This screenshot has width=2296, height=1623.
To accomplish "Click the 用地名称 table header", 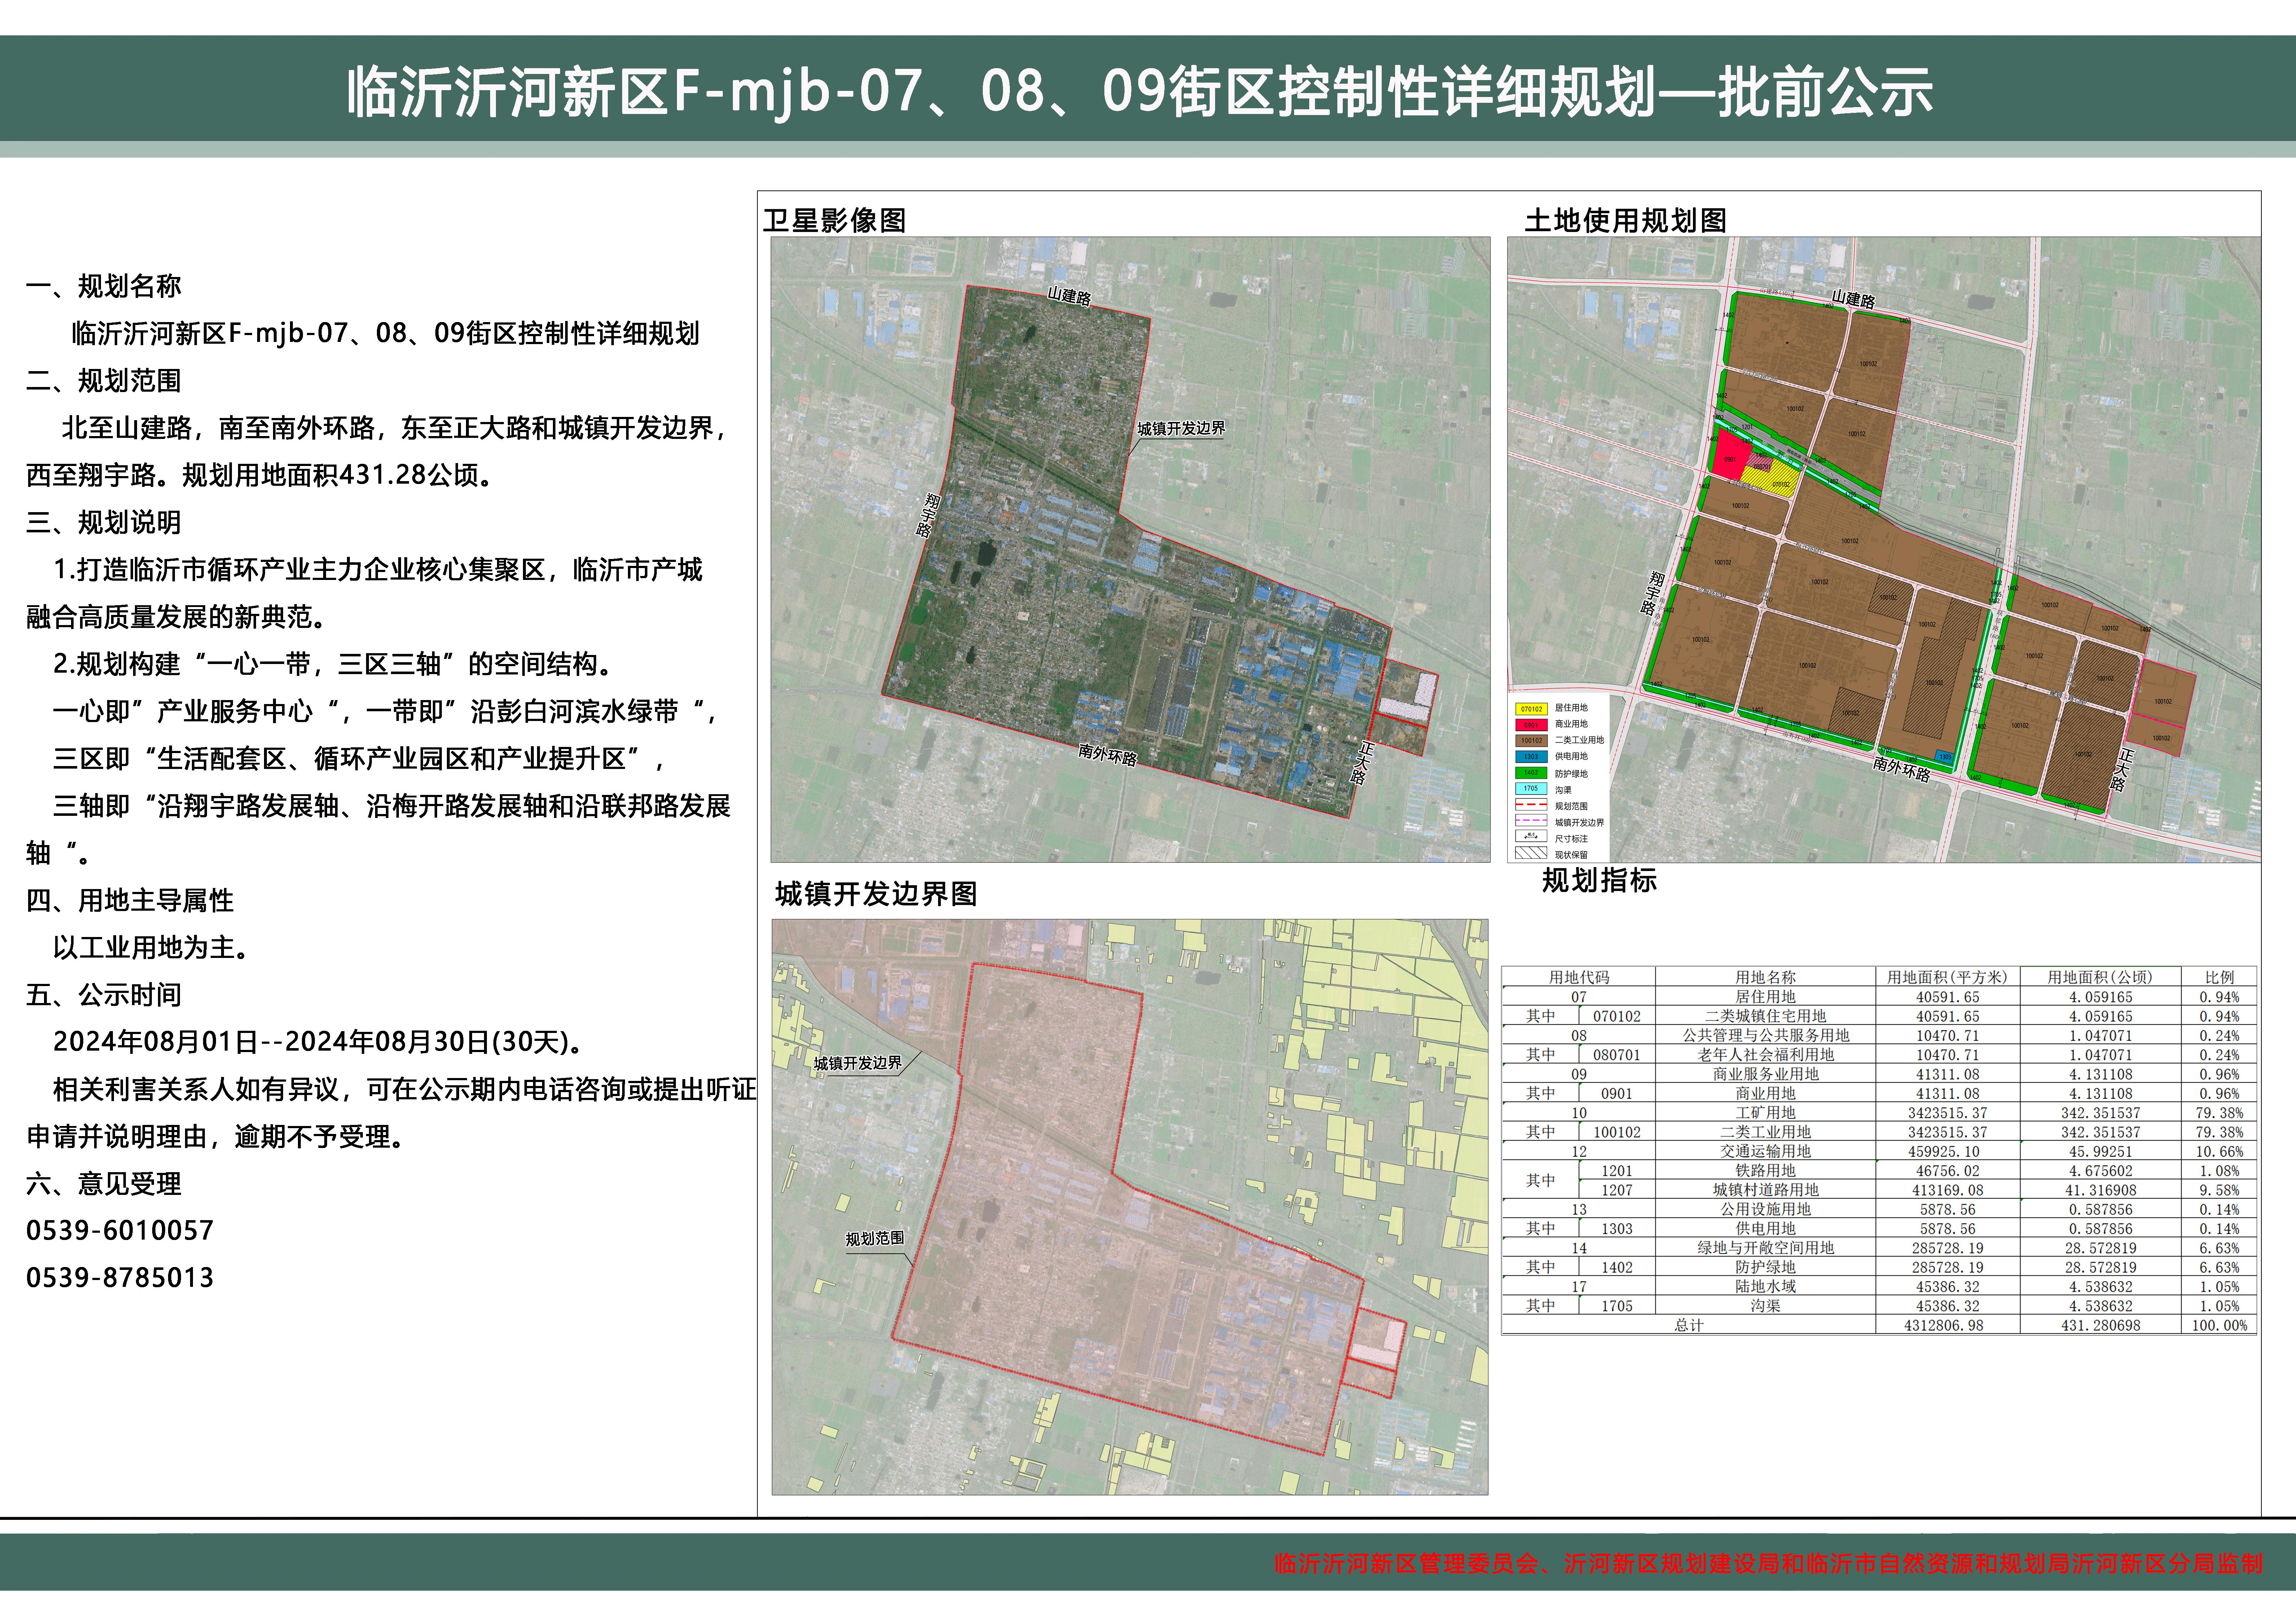I will [1765, 977].
